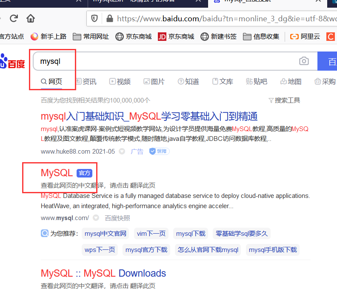Click the blue Baidu search button
This screenshot has width=337, height=289.
pos(327,61)
